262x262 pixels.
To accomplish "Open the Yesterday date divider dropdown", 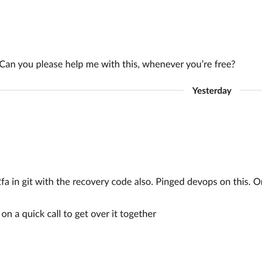I will coord(212,91).
